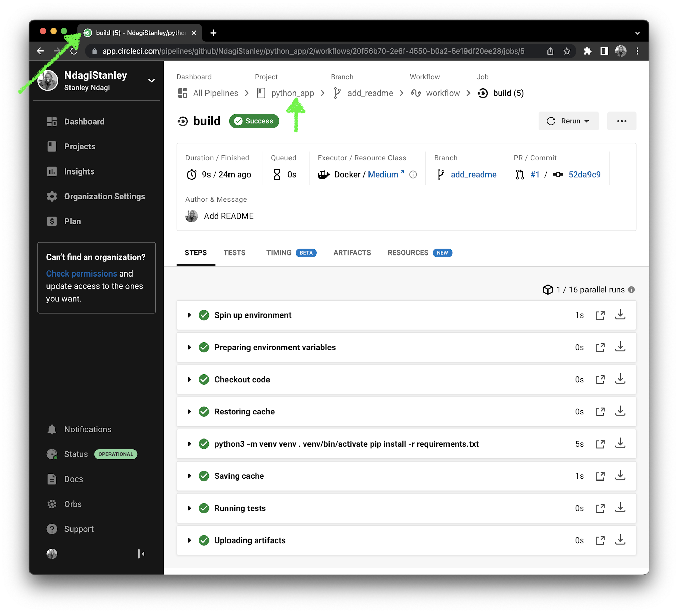
Task: Click the address bar URL field
Action: tap(313, 51)
